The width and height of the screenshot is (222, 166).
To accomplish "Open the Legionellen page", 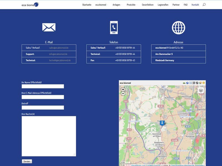I will pyautogui.click(x=163, y=5).
